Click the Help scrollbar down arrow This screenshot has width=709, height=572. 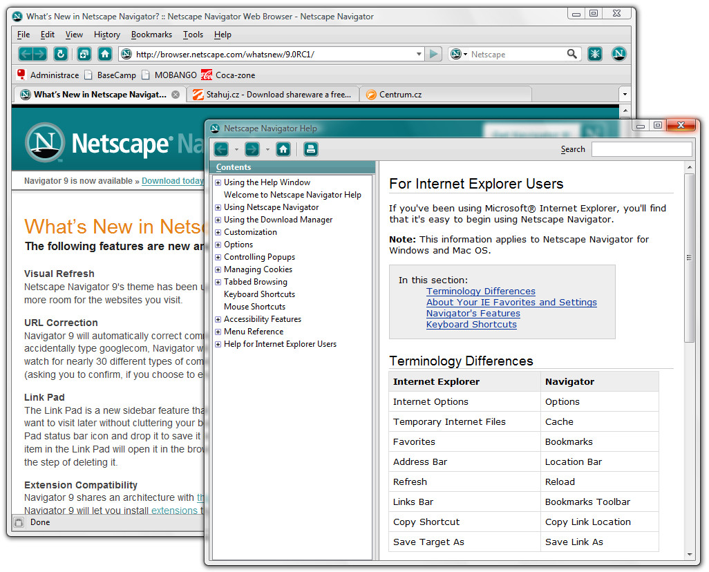[x=690, y=555]
